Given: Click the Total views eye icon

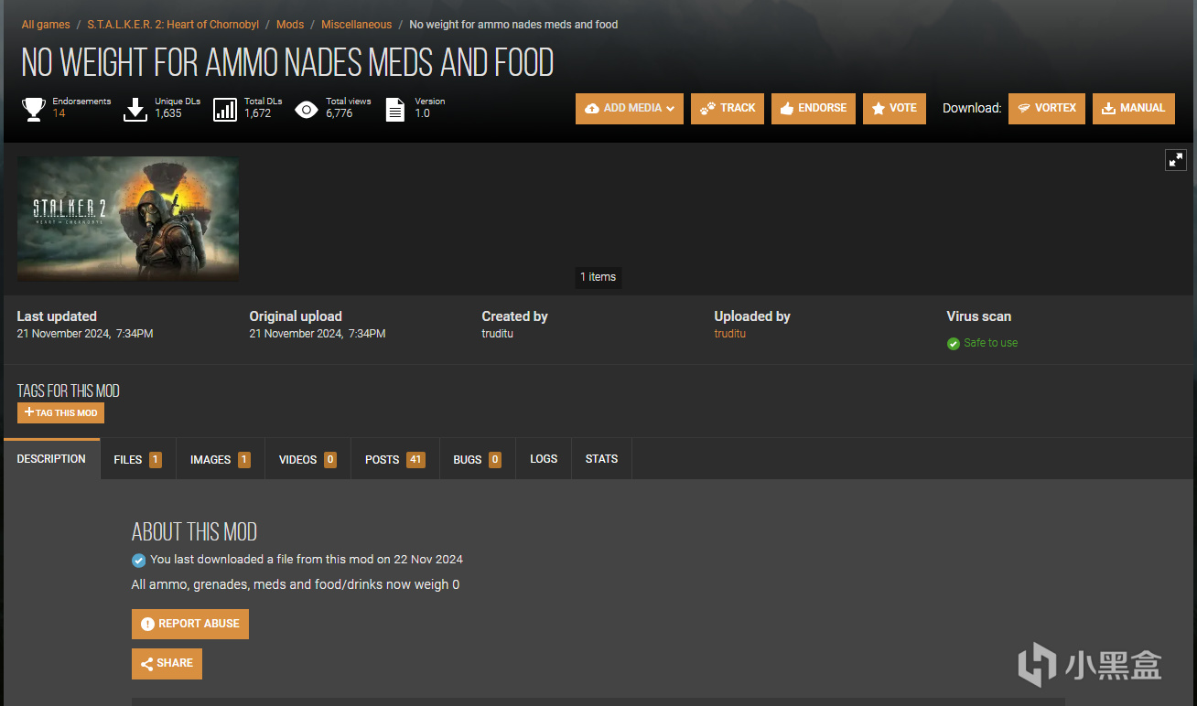Looking at the screenshot, I should click(307, 110).
